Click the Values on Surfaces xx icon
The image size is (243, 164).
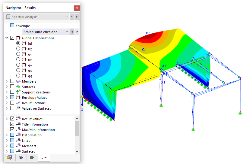click(18, 108)
